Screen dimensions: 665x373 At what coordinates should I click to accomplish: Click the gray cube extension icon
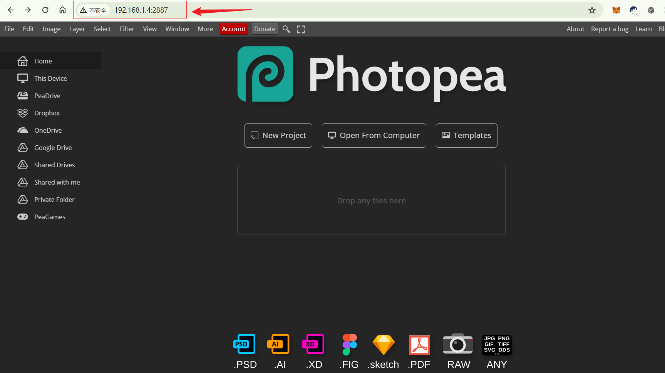(651, 10)
